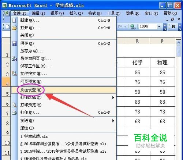The width and height of the screenshot is (183, 160).
Task: Click the vertical scrollbar up arrow
Action: click(179, 43)
